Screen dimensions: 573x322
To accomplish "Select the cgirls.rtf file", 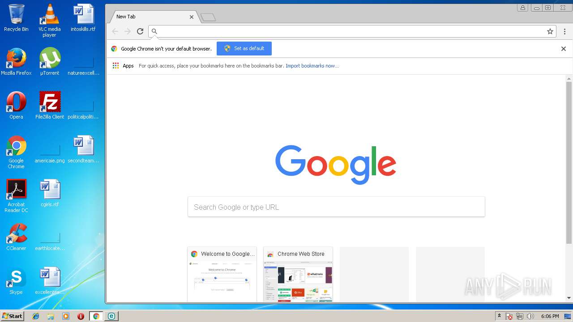I will tap(49, 193).
